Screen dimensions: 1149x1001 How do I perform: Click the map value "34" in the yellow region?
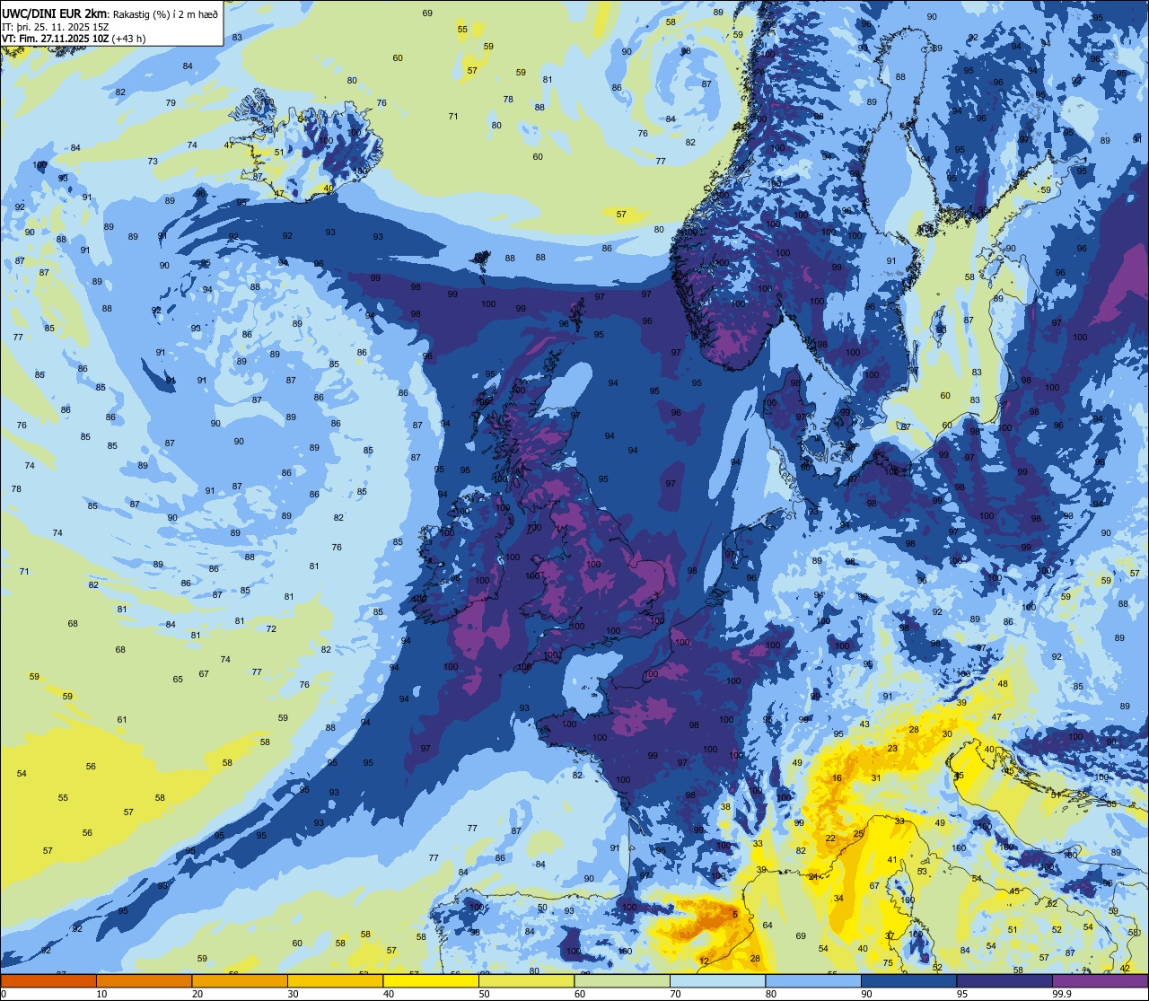[838, 898]
